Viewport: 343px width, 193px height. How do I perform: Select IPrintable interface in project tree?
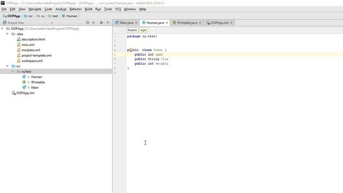(38, 82)
